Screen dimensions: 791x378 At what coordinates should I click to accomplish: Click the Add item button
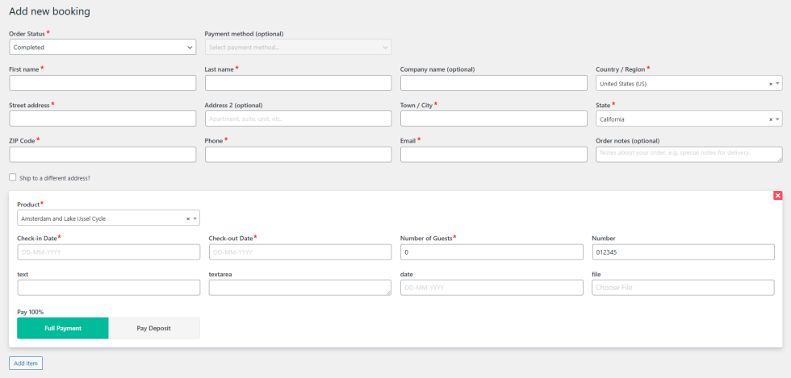click(x=26, y=363)
